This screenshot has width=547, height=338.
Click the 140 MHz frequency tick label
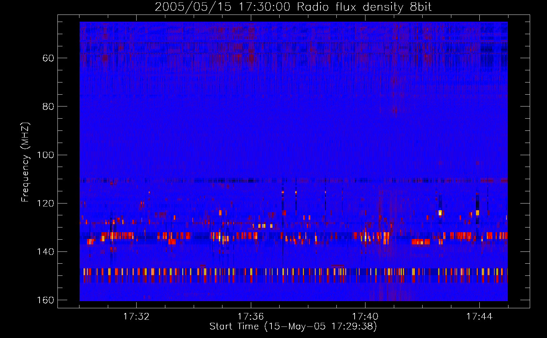click(46, 252)
